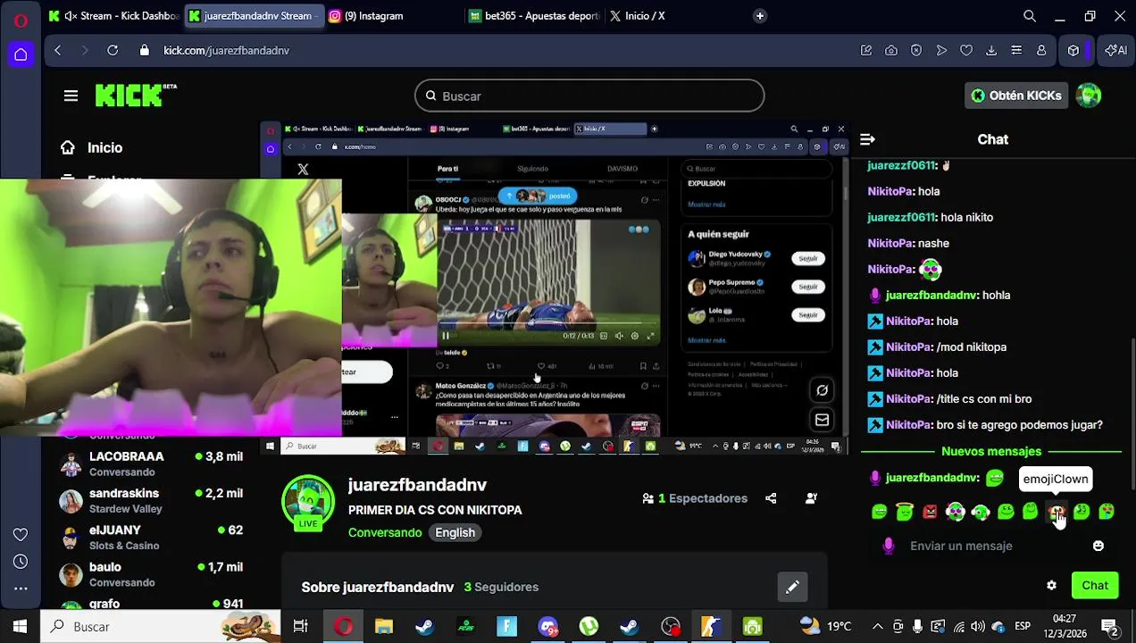The image size is (1136, 643).
Task: Pick the clown emoji in chat
Action: (1057, 512)
